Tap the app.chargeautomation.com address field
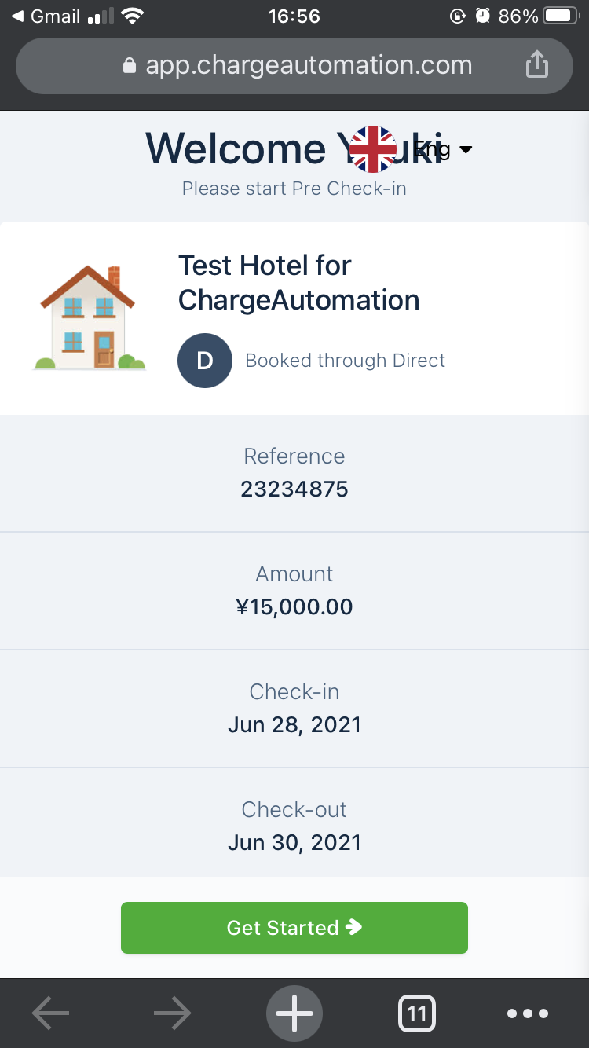This screenshot has width=589, height=1048. (x=309, y=65)
